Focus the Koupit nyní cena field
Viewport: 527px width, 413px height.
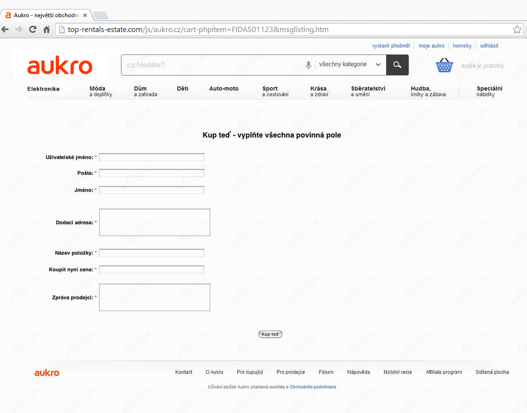tap(151, 269)
